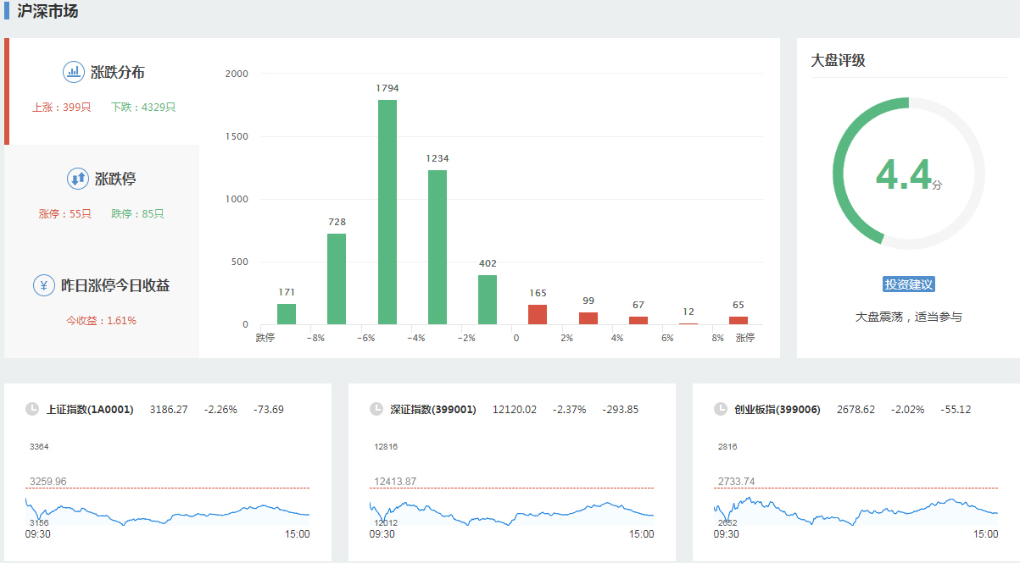Click the red bar labeled 165
The height and width of the screenshot is (563, 1020).
[538, 314]
